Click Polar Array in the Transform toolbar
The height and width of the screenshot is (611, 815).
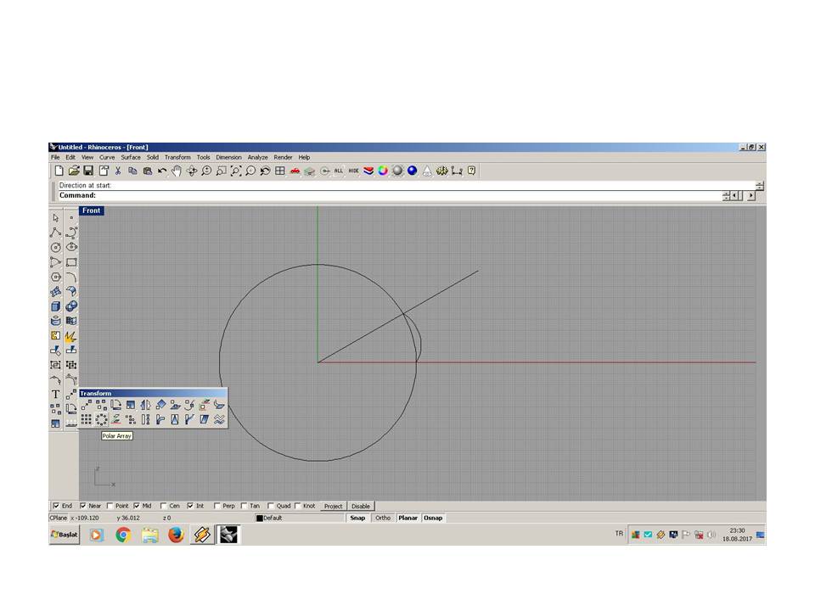[x=101, y=419]
